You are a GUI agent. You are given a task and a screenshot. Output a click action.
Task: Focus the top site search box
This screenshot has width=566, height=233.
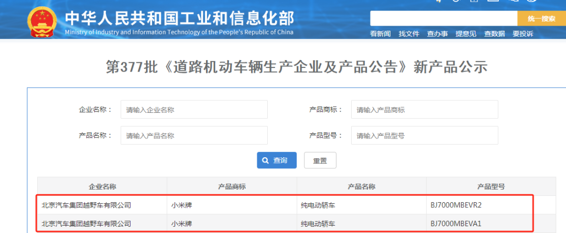(x=444, y=18)
